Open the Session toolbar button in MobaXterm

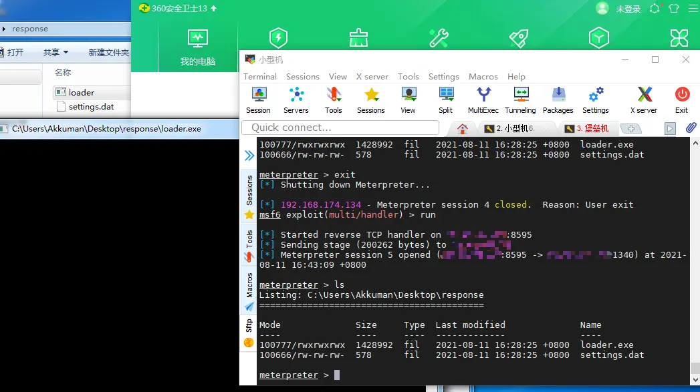(258, 100)
